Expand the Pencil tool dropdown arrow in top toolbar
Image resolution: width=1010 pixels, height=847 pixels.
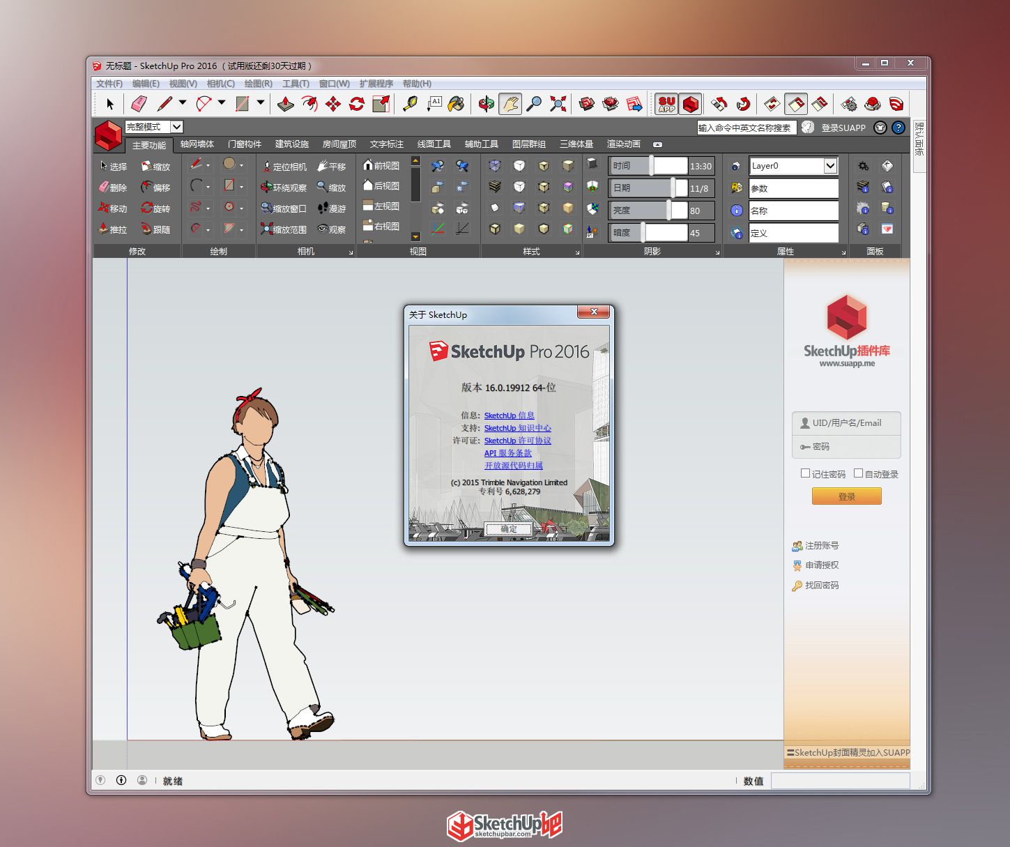[x=183, y=103]
